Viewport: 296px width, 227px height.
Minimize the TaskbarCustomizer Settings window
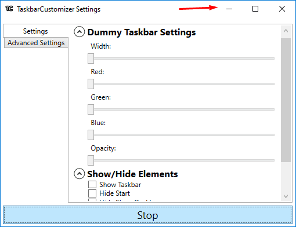pos(229,9)
